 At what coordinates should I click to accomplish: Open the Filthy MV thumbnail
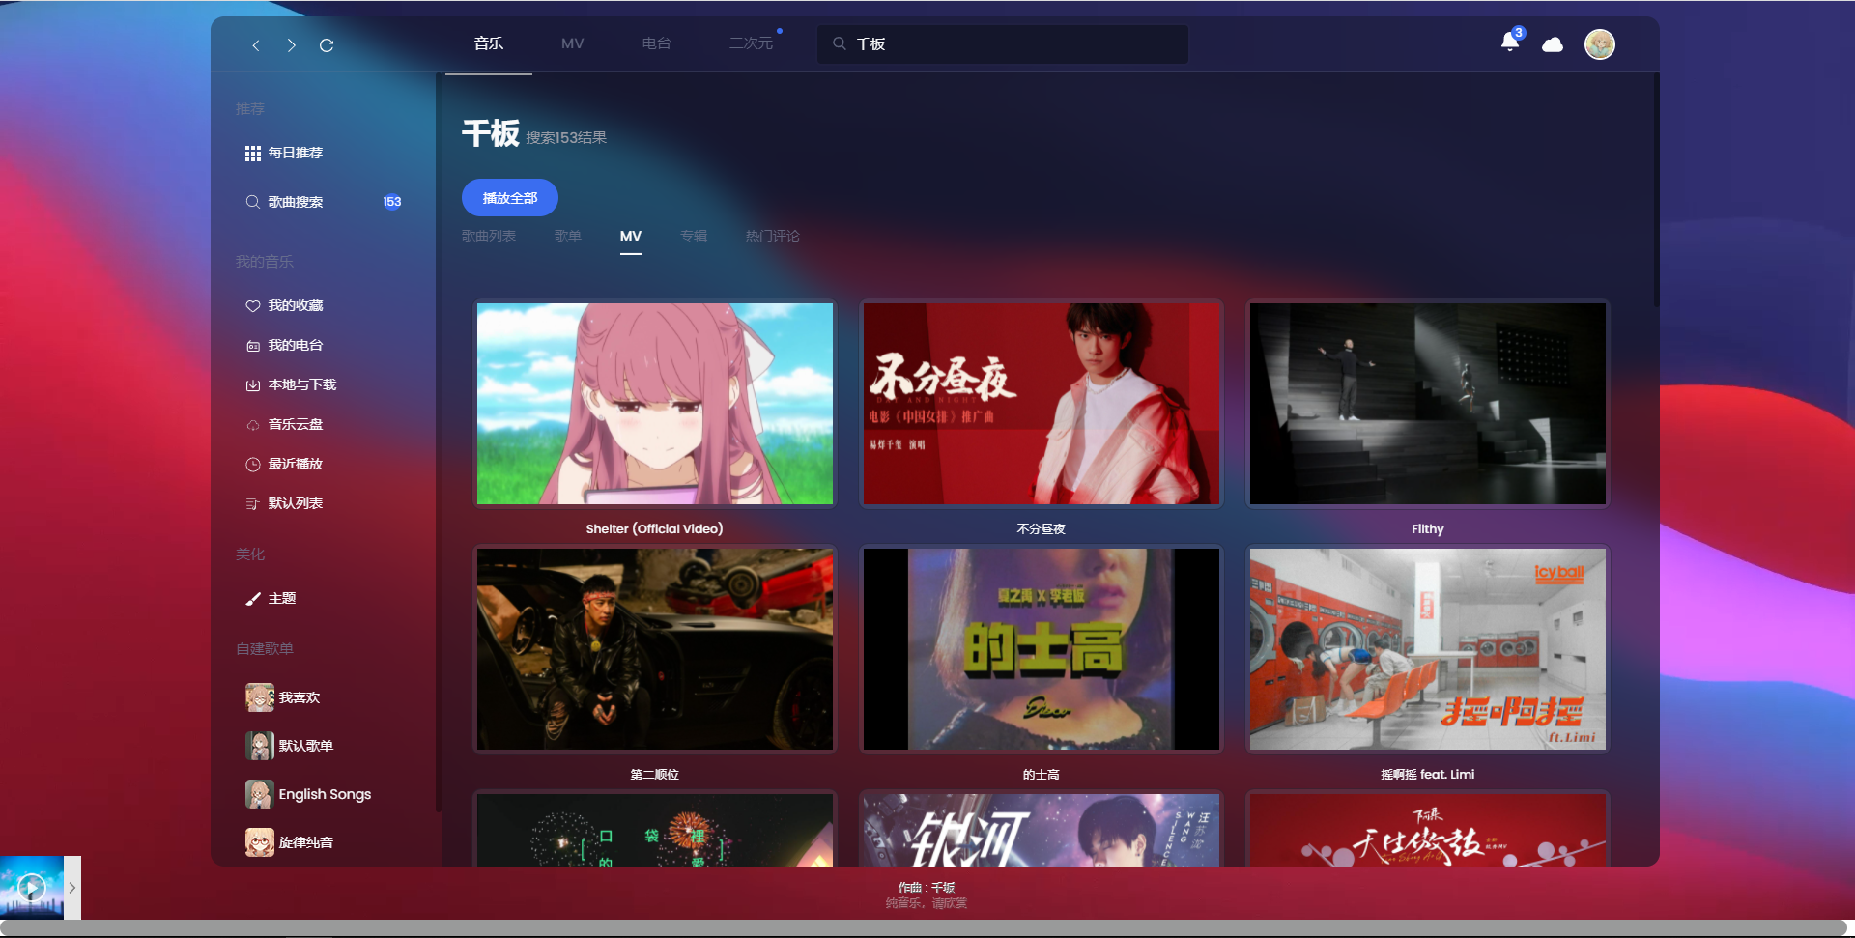coord(1428,404)
